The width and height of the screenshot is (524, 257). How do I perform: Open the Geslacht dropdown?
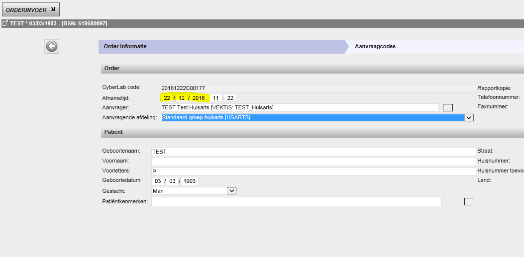[231, 190]
